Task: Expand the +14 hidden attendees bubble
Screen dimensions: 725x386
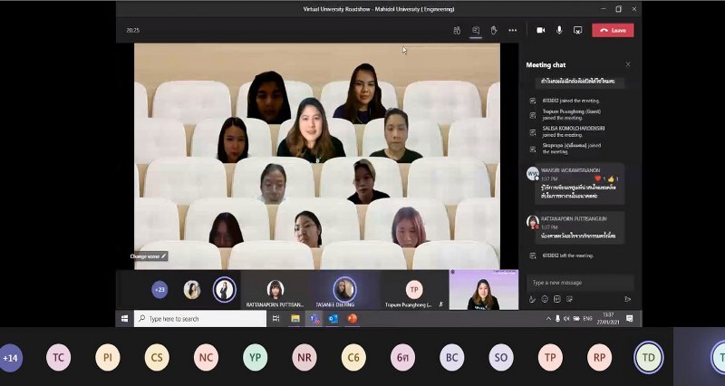Action: click(x=11, y=358)
